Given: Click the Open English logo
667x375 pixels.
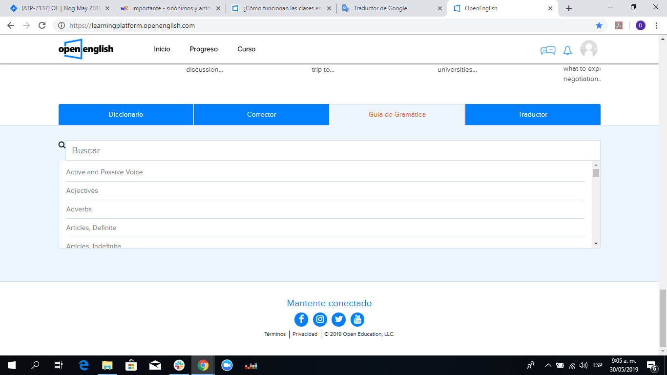Looking at the screenshot, I should 86,49.
